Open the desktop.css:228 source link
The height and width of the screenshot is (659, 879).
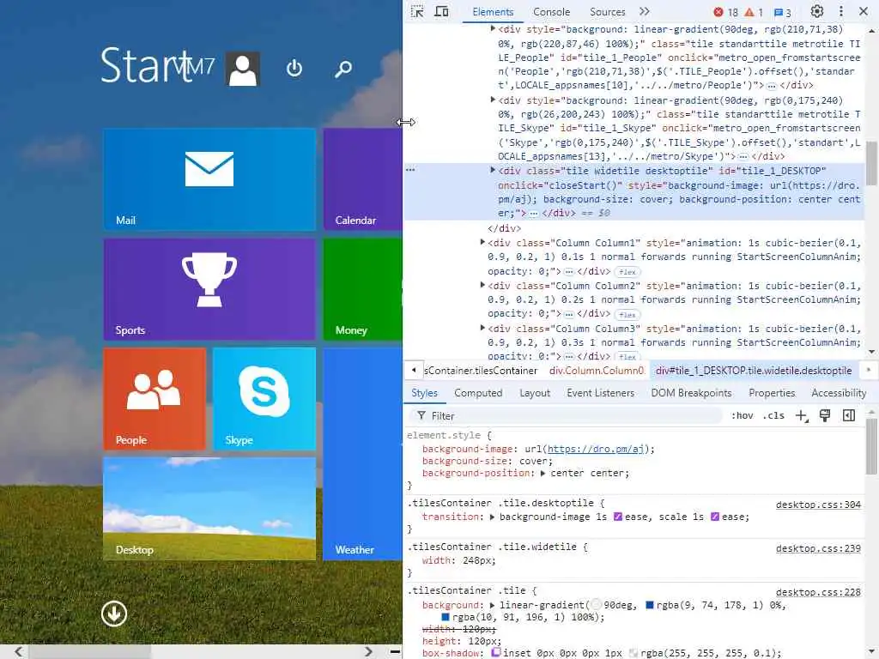tap(818, 592)
